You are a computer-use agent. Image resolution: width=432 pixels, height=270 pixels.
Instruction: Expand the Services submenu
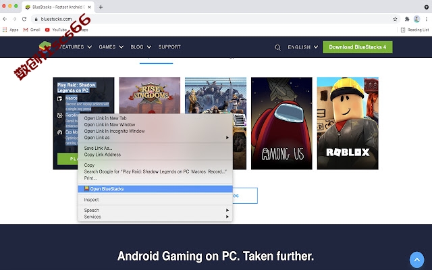155,217
